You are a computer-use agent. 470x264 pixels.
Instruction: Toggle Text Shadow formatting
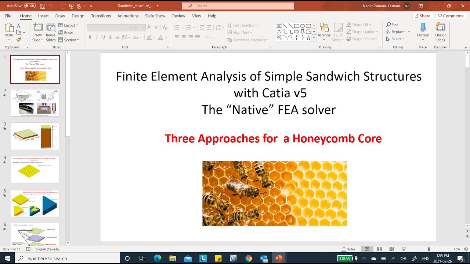coord(111,37)
